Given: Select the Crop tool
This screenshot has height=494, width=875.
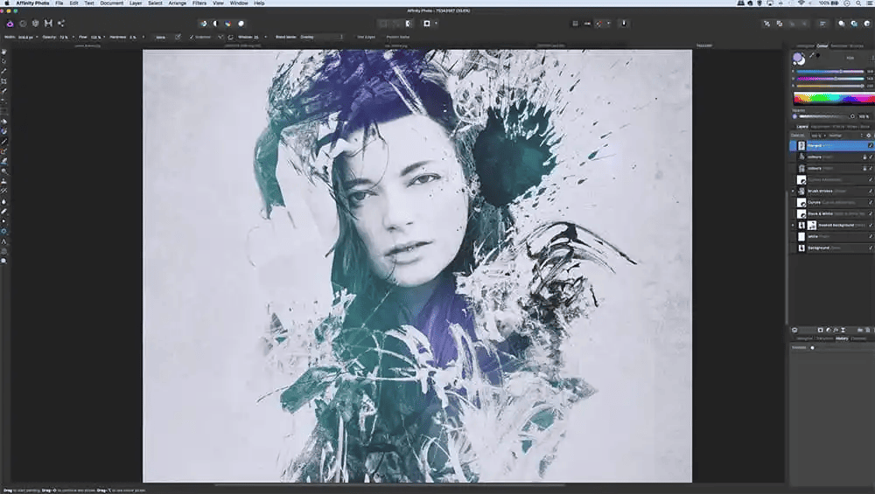Looking at the screenshot, I should click(x=3, y=81).
